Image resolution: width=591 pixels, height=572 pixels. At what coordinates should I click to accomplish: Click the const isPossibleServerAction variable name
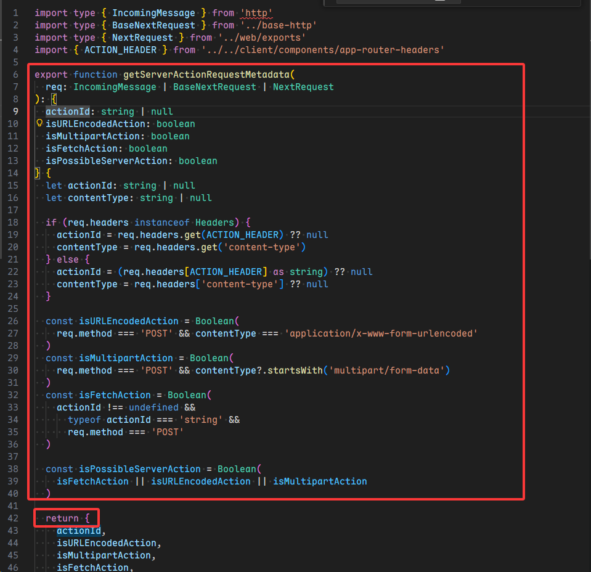coord(140,469)
